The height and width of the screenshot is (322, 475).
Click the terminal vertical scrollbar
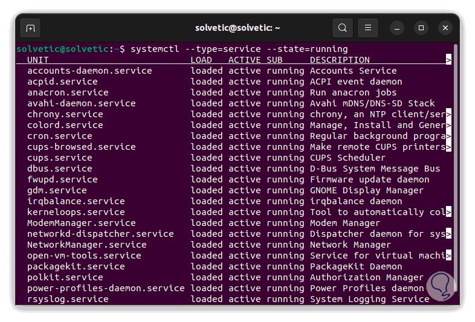pyautogui.click(x=455, y=121)
